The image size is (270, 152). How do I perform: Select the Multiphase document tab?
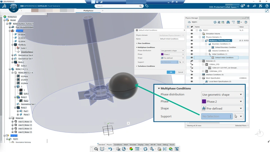click(x=88, y=11)
